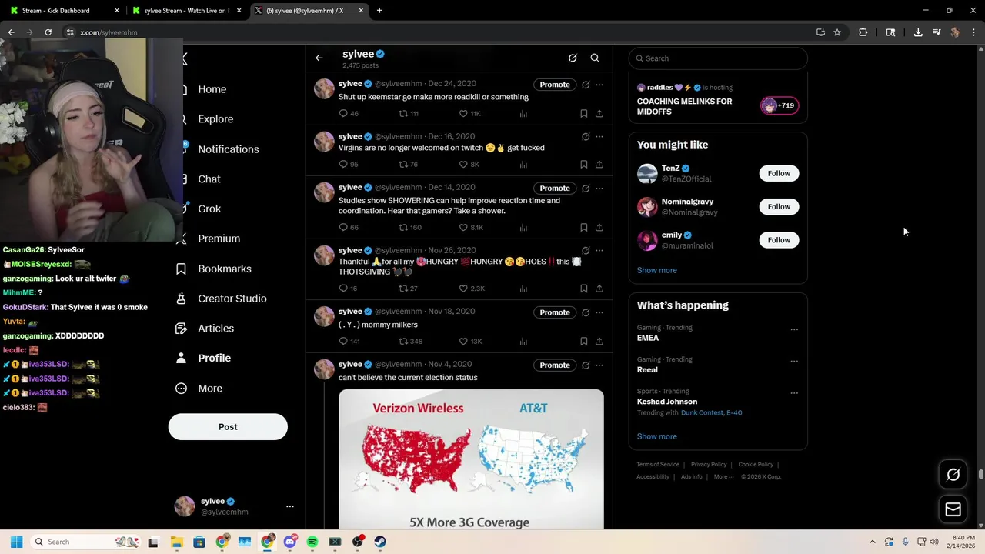Open Steam from the taskbar

click(380, 542)
